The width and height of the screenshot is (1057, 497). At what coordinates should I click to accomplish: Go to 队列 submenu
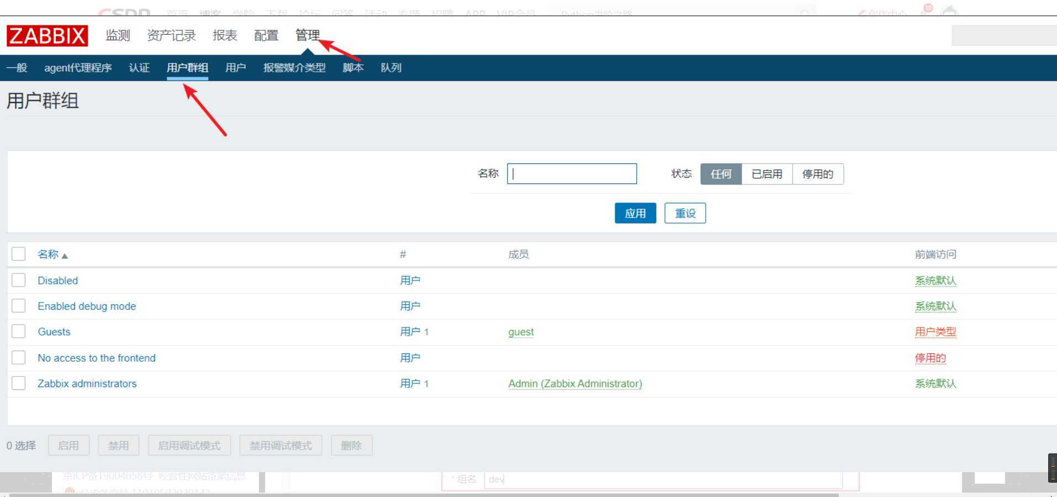point(391,67)
